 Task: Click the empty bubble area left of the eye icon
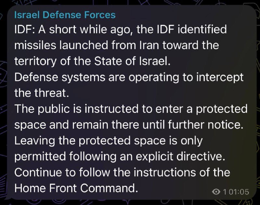[x=174, y=192]
